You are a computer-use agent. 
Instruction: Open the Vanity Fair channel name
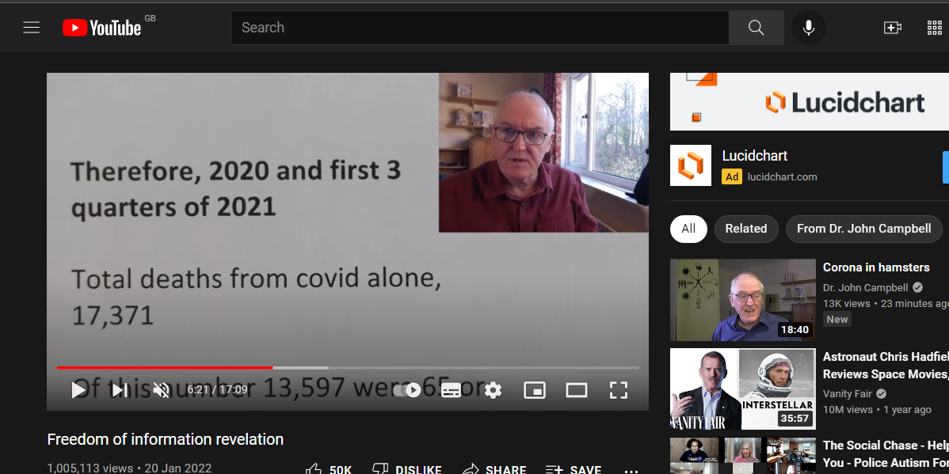pos(848,393)
